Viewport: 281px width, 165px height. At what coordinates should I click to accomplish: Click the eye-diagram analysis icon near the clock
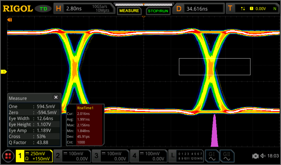255,156
